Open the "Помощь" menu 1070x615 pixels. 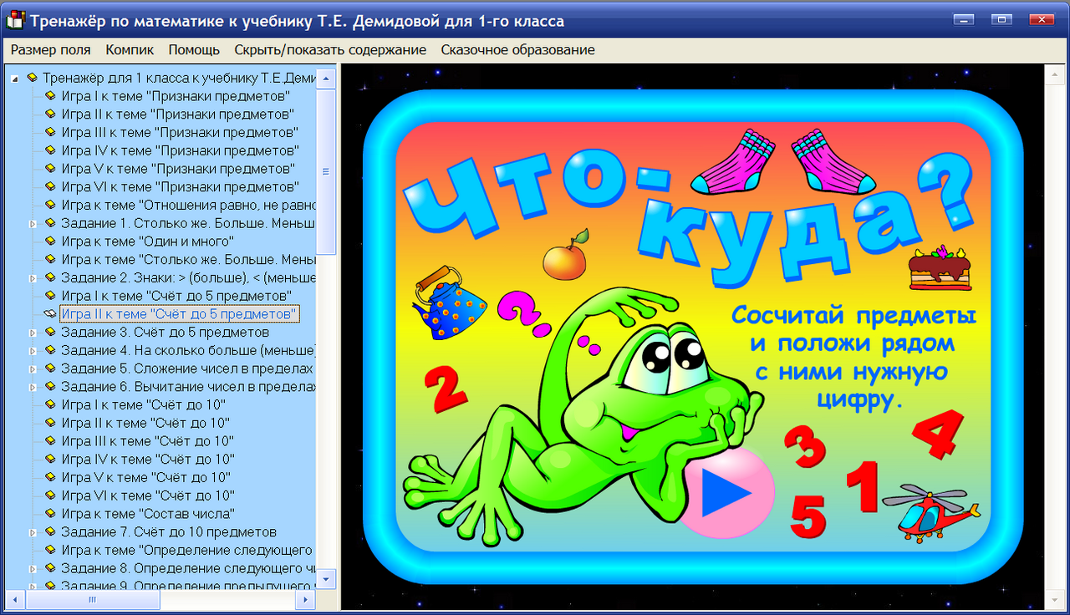(193, 49)
